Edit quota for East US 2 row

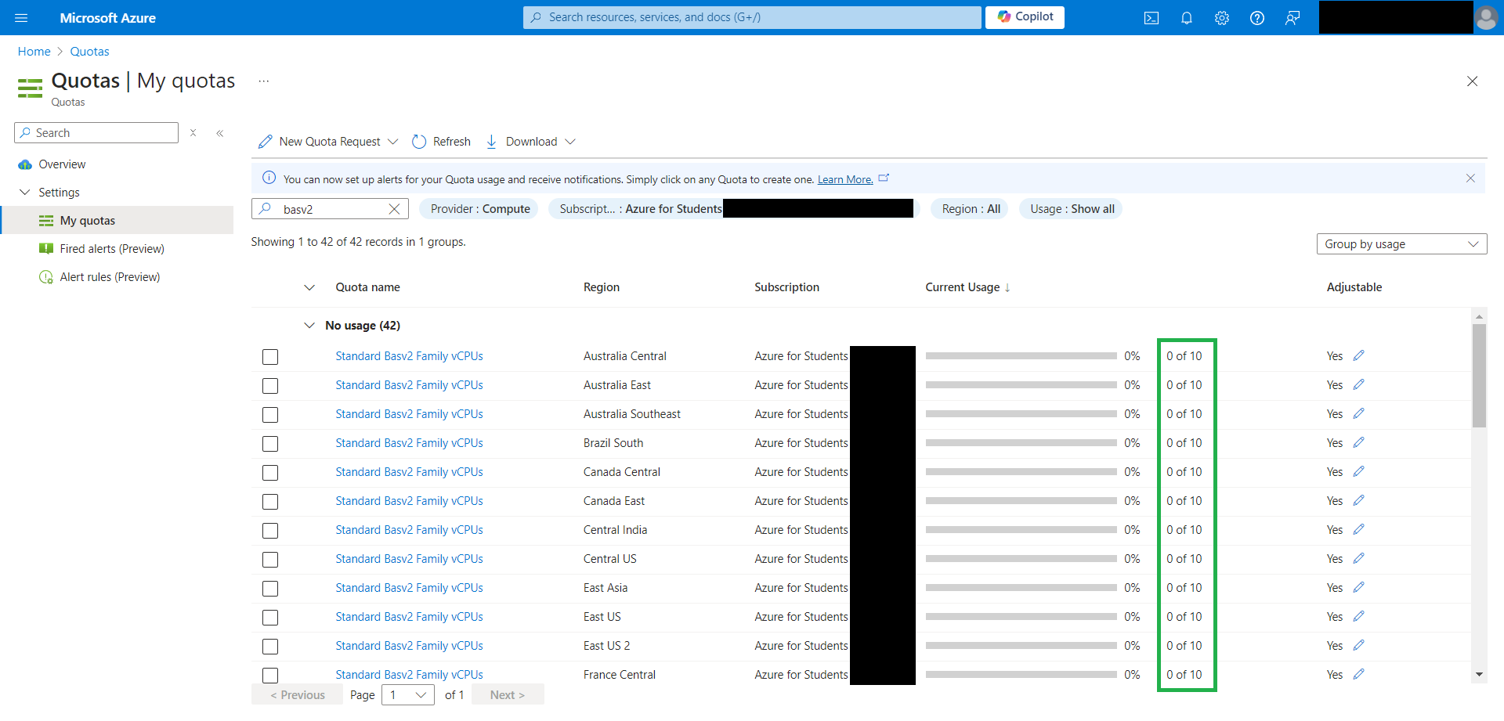click(x=1358, y=645)
